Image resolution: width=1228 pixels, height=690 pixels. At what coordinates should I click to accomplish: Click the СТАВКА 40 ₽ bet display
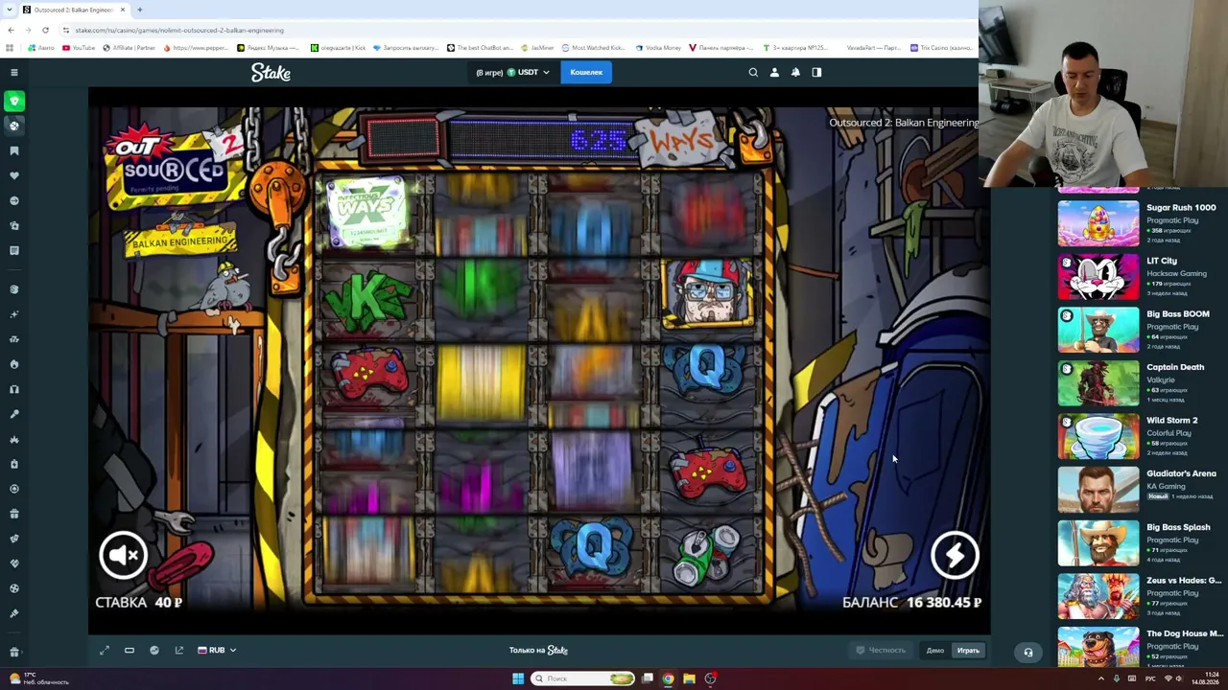138,602
